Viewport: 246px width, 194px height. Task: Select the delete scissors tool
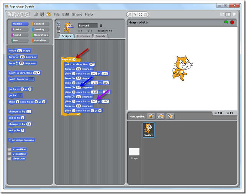tap(135, 15)
